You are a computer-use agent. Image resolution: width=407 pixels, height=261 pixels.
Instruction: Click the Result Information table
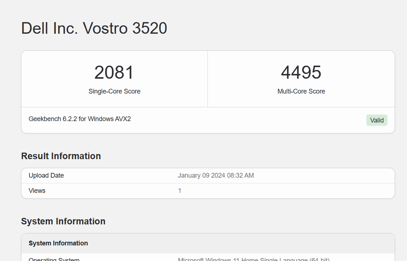click(x=208, y=183)
